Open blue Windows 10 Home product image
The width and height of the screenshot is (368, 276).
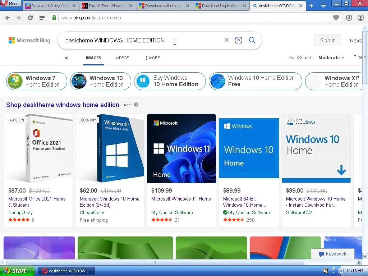point(249,148)
